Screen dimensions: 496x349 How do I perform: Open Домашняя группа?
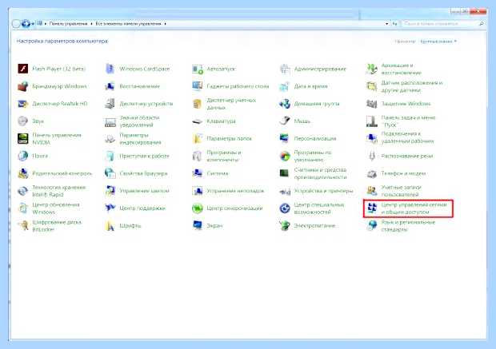point(310,104)
